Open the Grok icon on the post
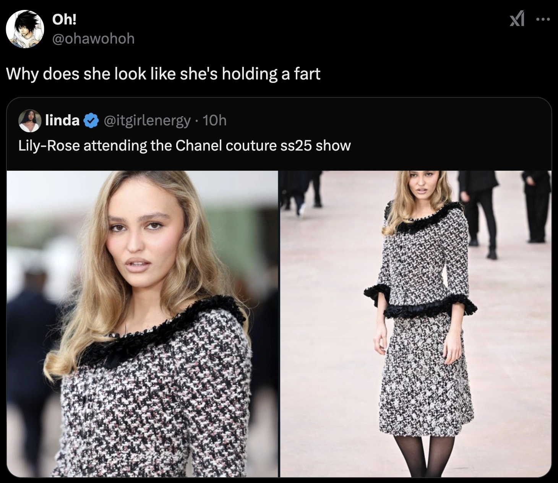This screenshot has height=483, width=558. point(517,19)
